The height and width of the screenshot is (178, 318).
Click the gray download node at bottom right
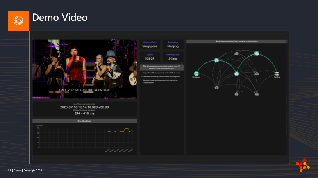click(257, 94)
